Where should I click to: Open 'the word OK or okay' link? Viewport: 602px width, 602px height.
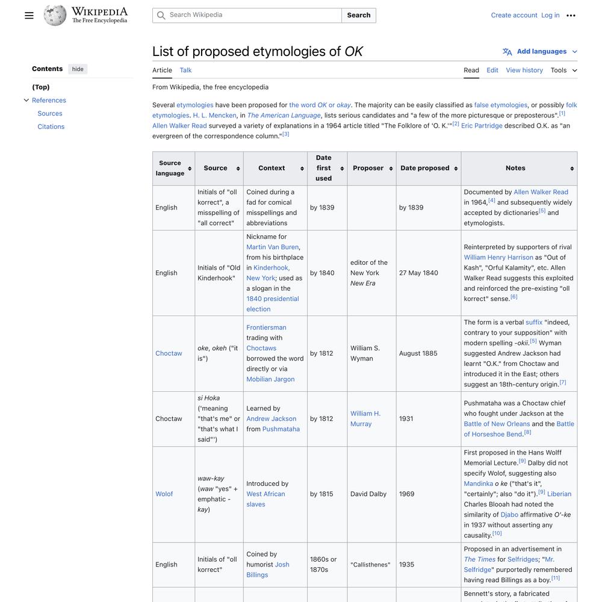tap(320, 105)
